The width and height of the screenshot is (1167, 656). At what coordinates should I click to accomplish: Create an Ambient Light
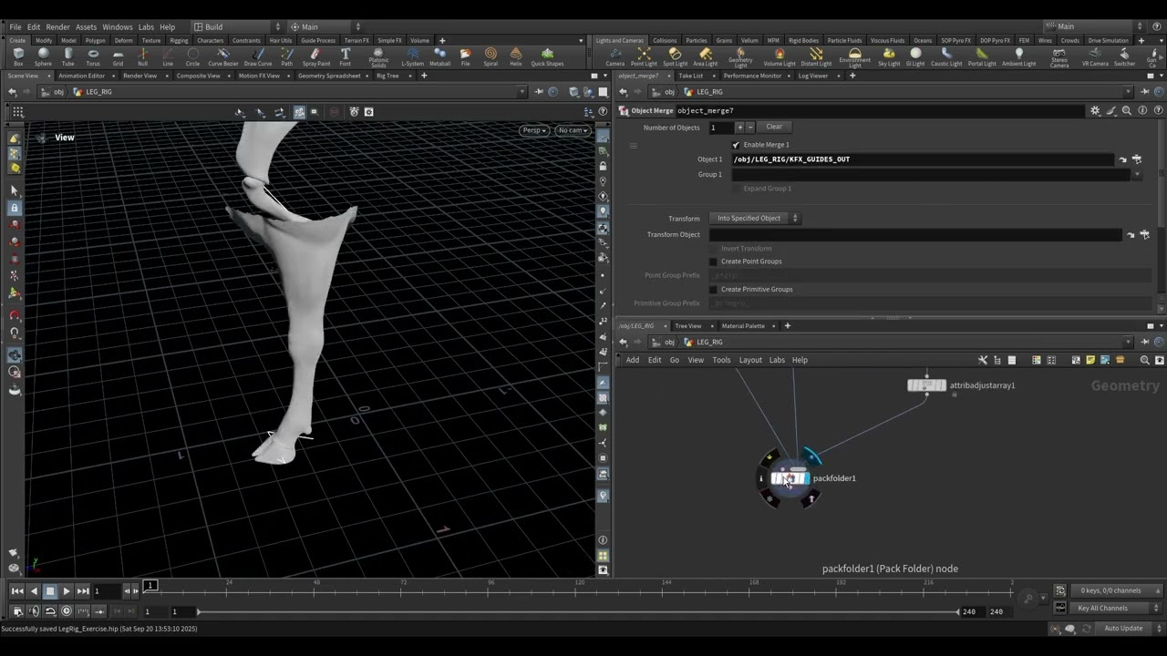[x=1019, y=56]
